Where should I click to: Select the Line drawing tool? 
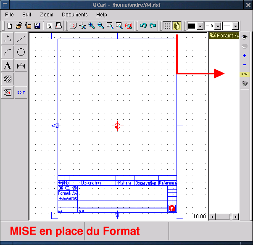tap(21, 39)
